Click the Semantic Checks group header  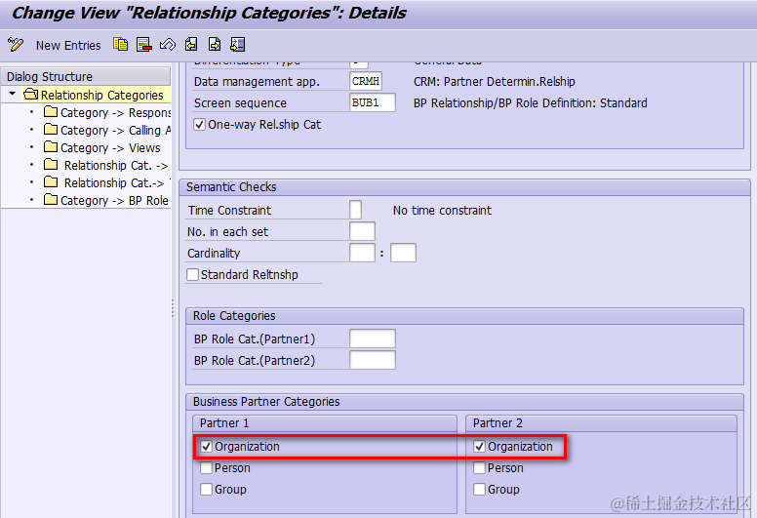click(231, 187)
